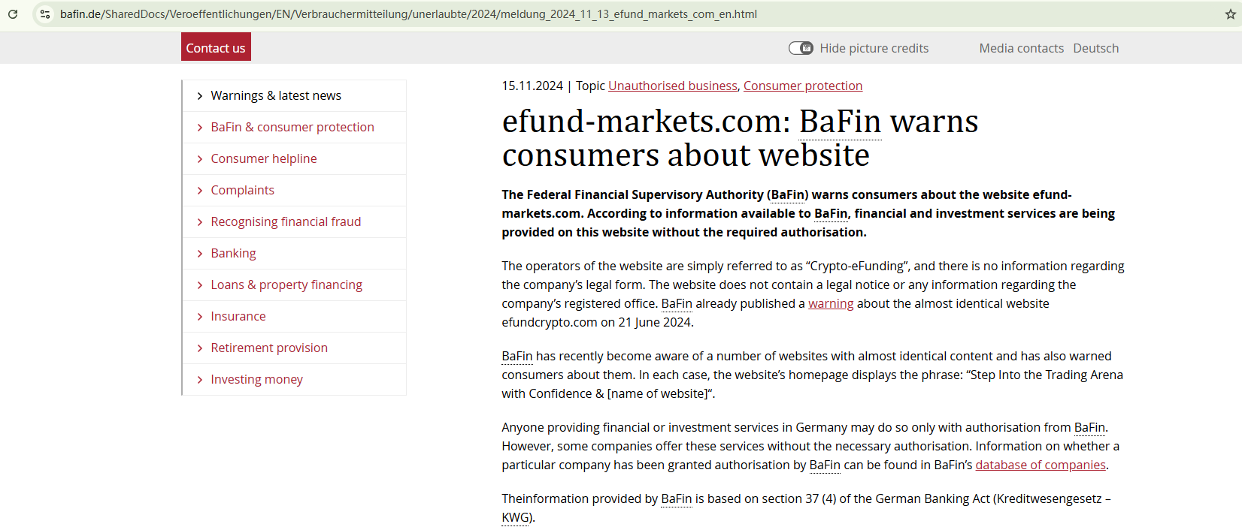1242x530 pixels.
Task: Click the KWG abbreviation at bottom
Action: tap(515, 517)
